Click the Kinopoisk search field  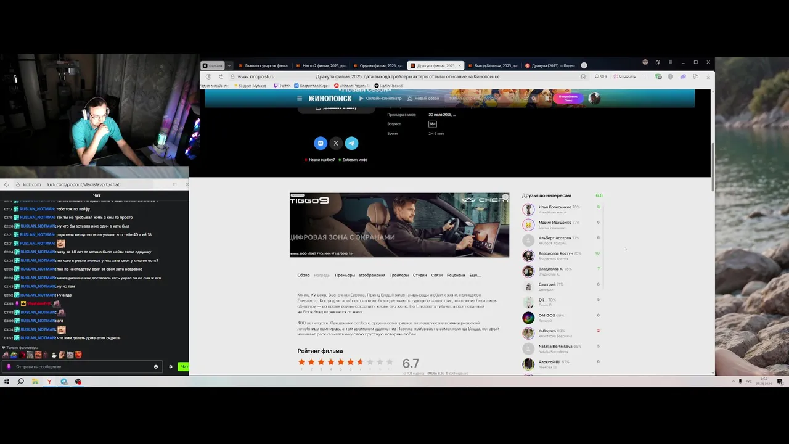(x=487, y=98)
